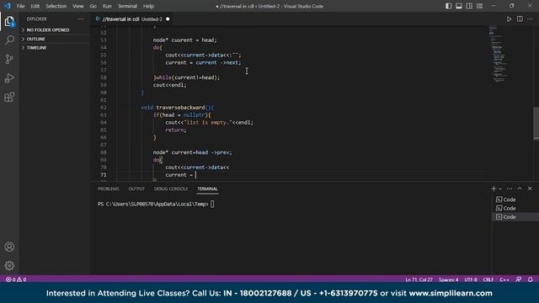The width and height of the screenshot is (539, 303).
Task: Open the Extensions view icon
Action: (9, 98)
